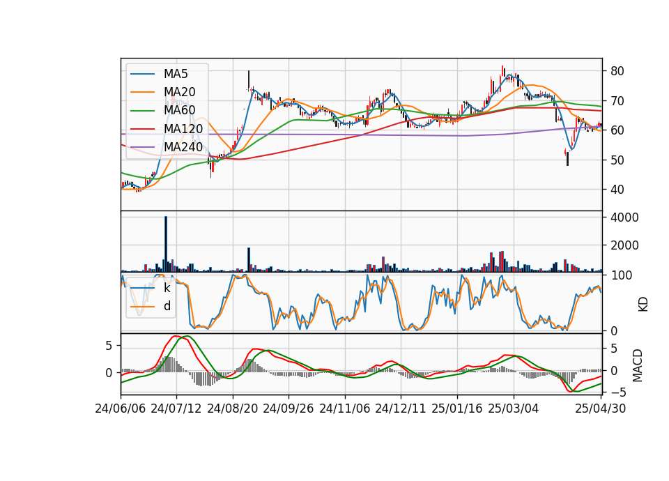This screenshot has height=481, width=669.
Task: Click the 2000 volume axis tick label
Action: (x=624, y=245)
